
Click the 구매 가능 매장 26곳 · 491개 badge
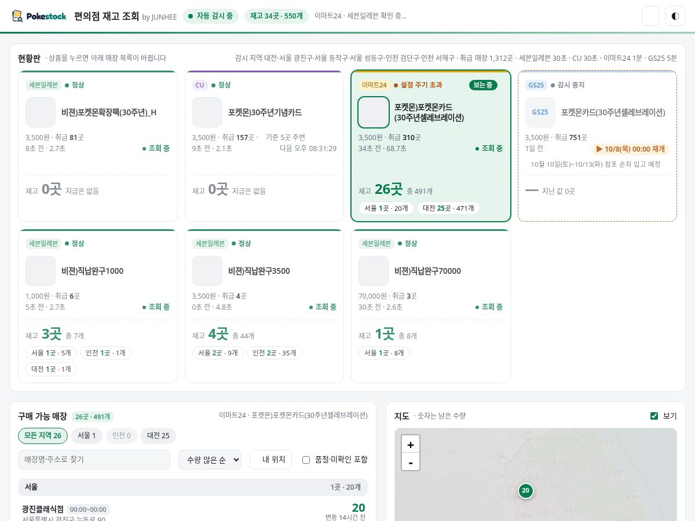click(93, 417)
